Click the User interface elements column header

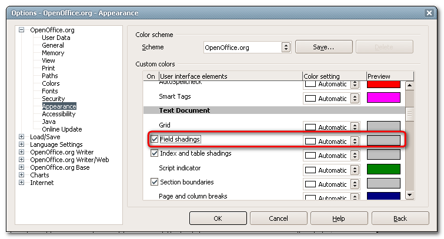pyautogui.click(x=231, y=76)
